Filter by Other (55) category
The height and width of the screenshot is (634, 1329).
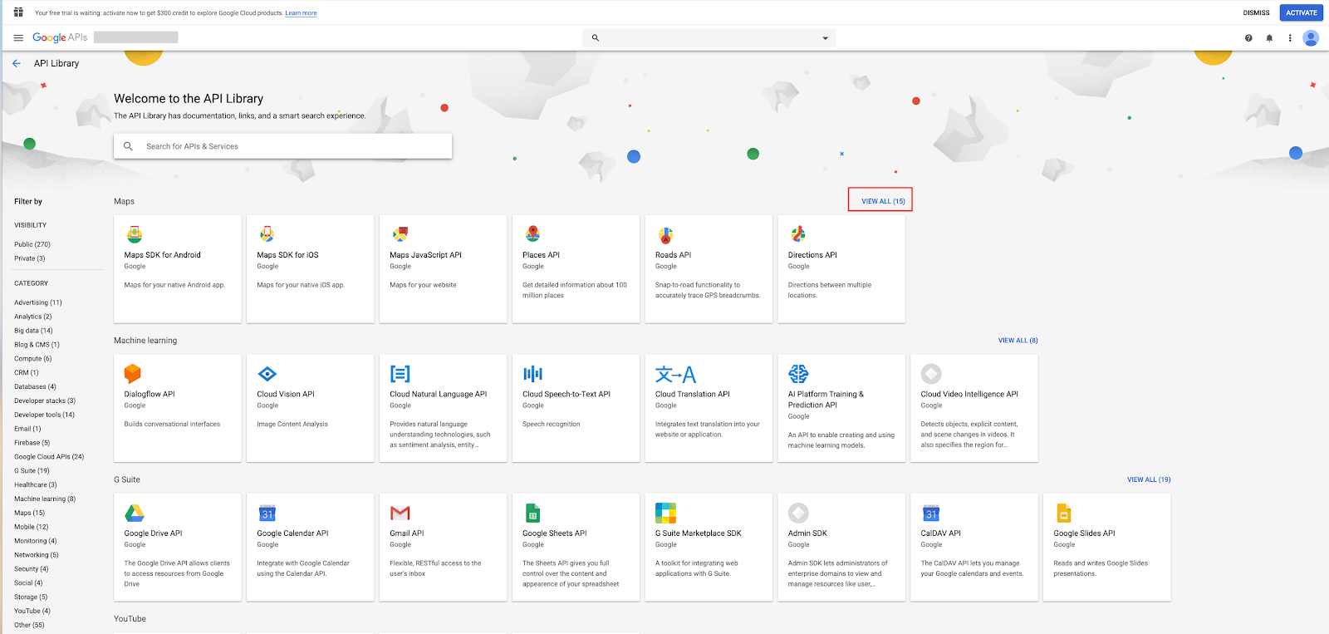click(x=30, y=625)
